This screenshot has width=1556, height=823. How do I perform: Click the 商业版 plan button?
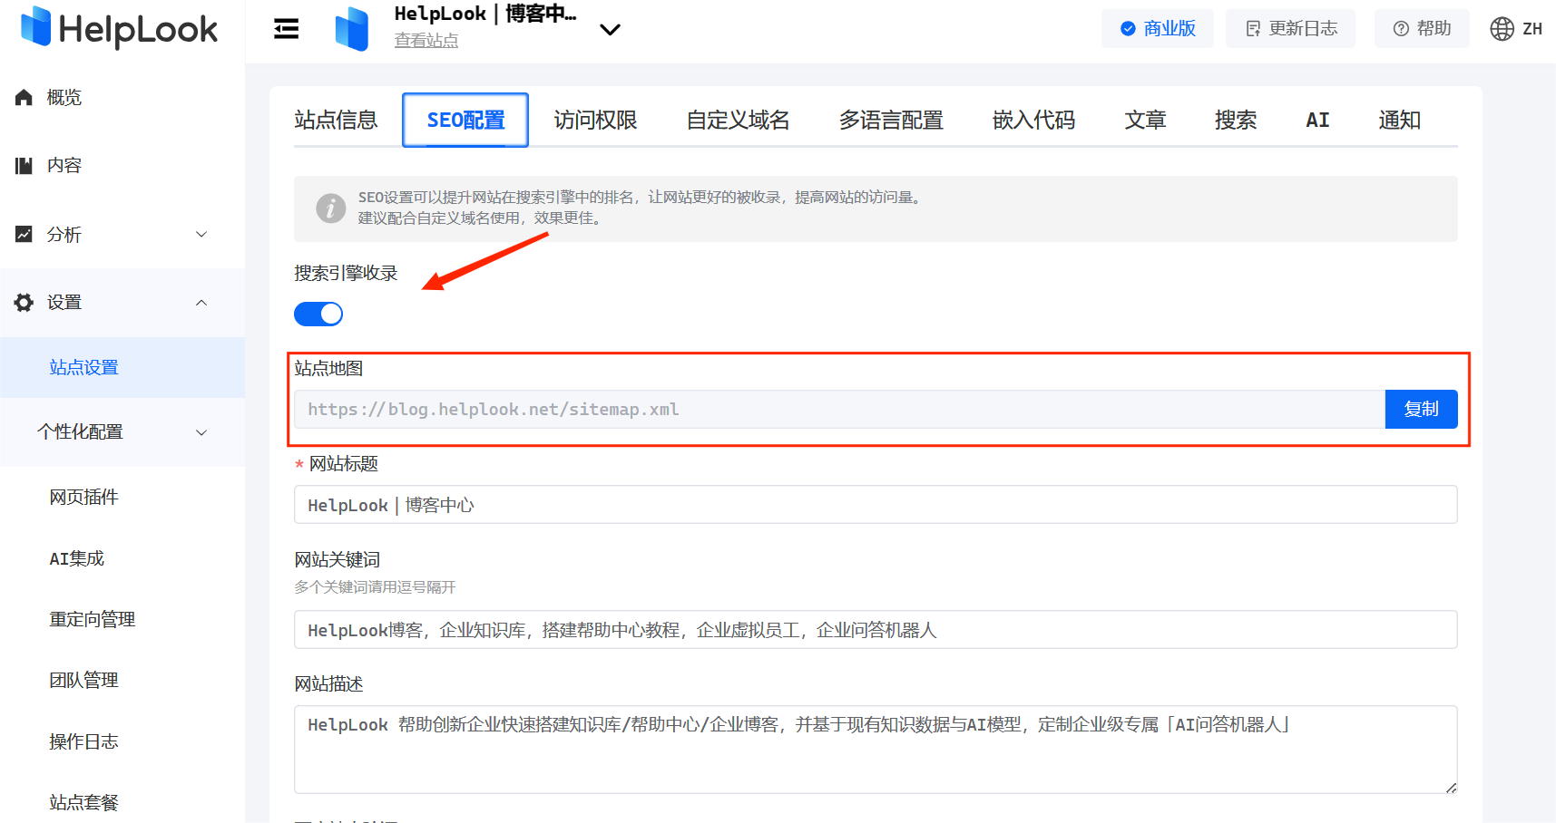[x=1158, y=29]
